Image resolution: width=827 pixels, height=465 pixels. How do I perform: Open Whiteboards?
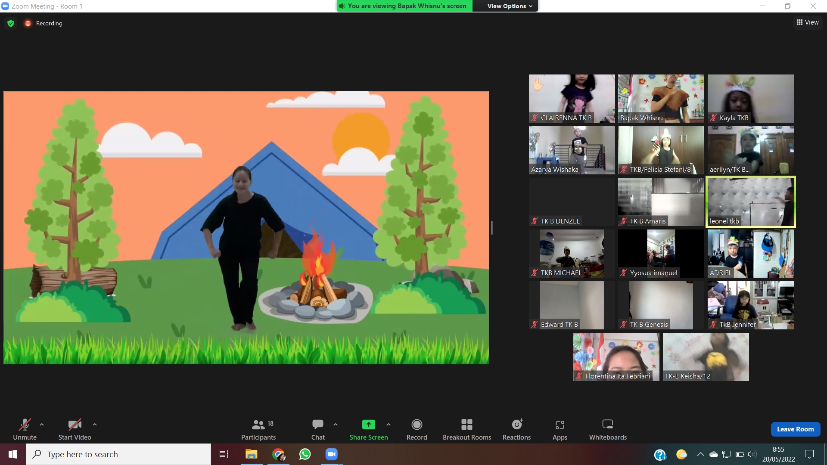click(x=608, y=429)
